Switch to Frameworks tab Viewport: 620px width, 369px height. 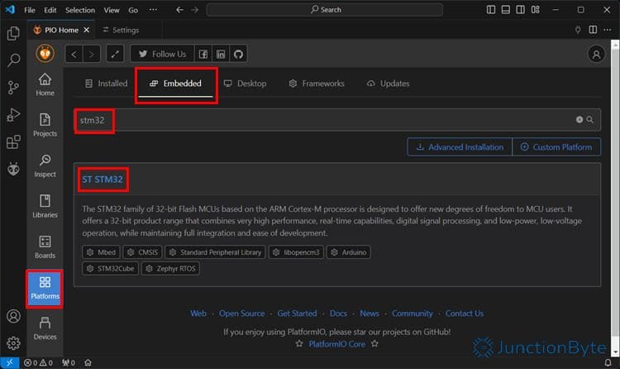pyautogui.click(x=317, y=84)
